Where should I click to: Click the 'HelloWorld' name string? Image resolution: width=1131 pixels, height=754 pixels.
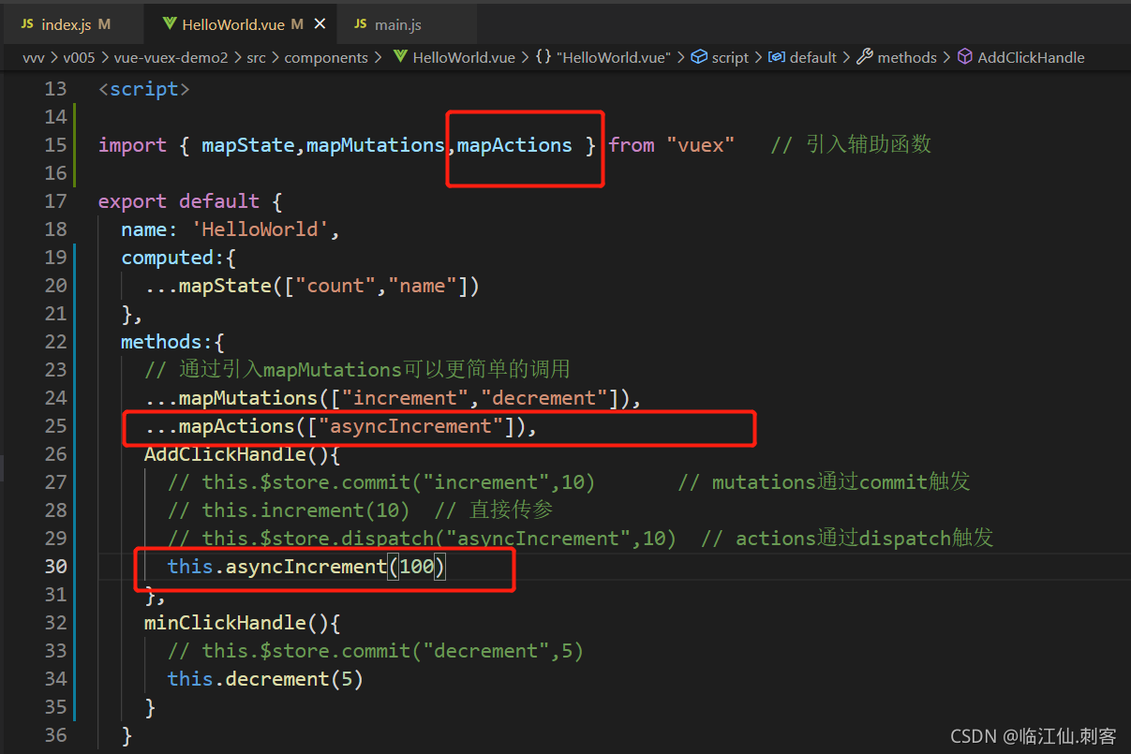[260, 229]
